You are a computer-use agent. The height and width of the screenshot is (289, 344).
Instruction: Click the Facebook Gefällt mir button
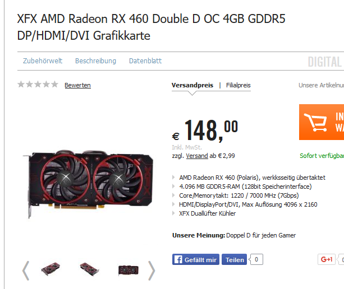pyautogui.click(x=196, y=260)
